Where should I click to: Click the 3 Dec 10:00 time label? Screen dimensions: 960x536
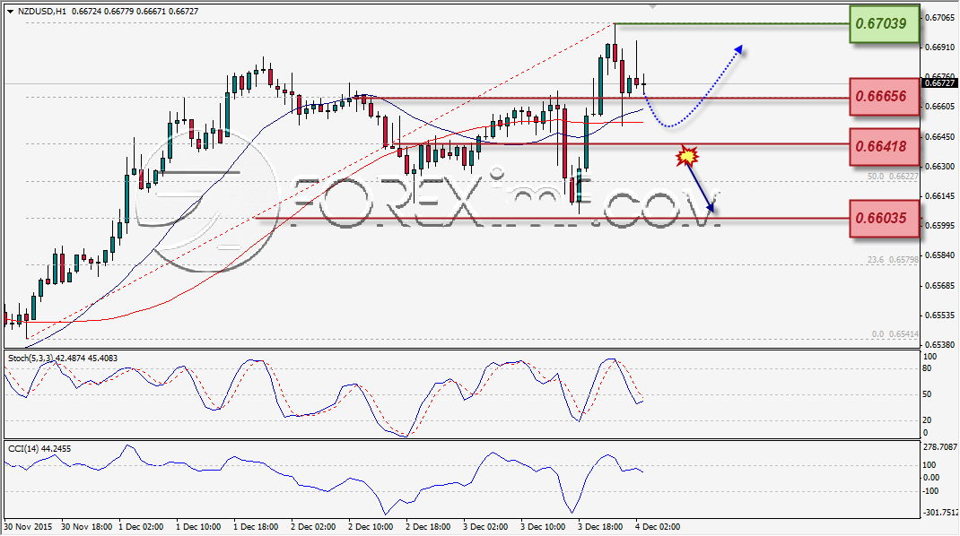point(544,527)
